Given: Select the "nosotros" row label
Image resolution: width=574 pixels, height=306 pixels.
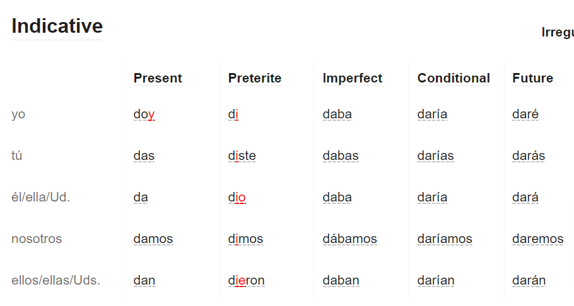Looking at the screenshot, I should point(37,239).
